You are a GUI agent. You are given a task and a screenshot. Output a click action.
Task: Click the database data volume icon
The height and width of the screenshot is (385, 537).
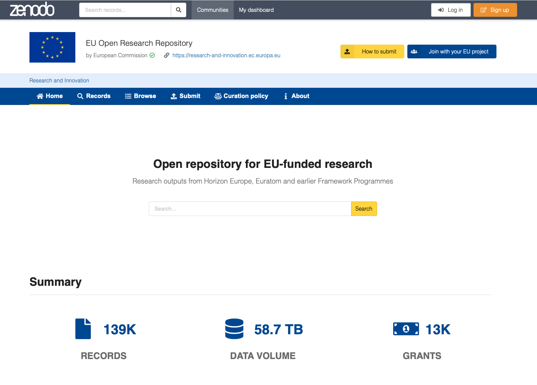click(234, 329)
